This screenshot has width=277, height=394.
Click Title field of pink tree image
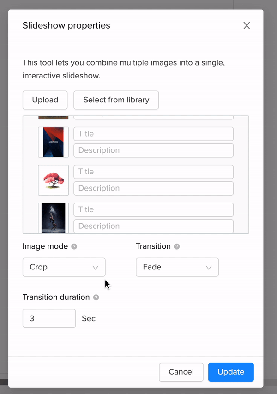(153, 172)
